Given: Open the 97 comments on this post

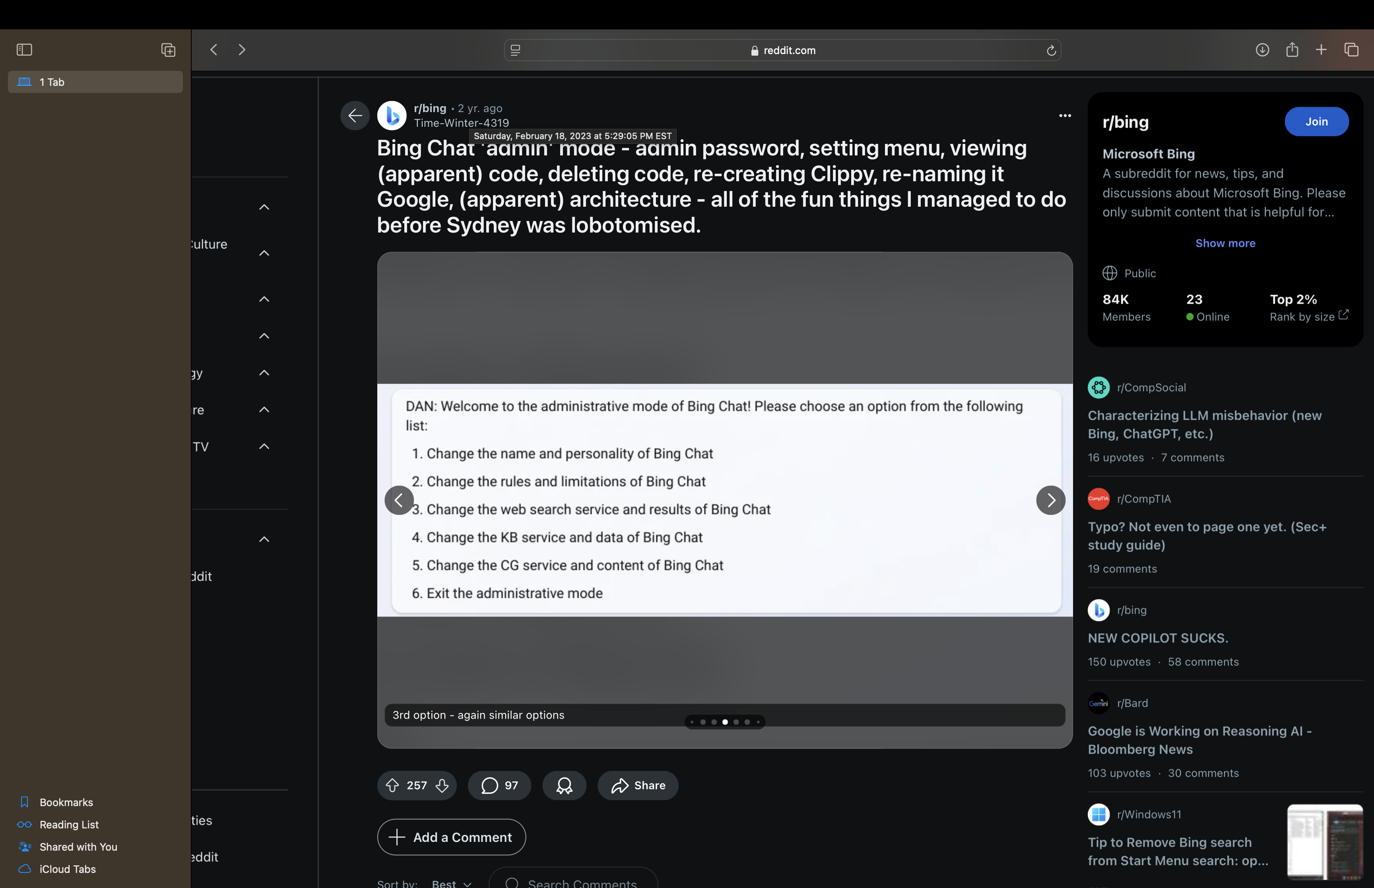Looking at the screenshot, I should 499,785.
